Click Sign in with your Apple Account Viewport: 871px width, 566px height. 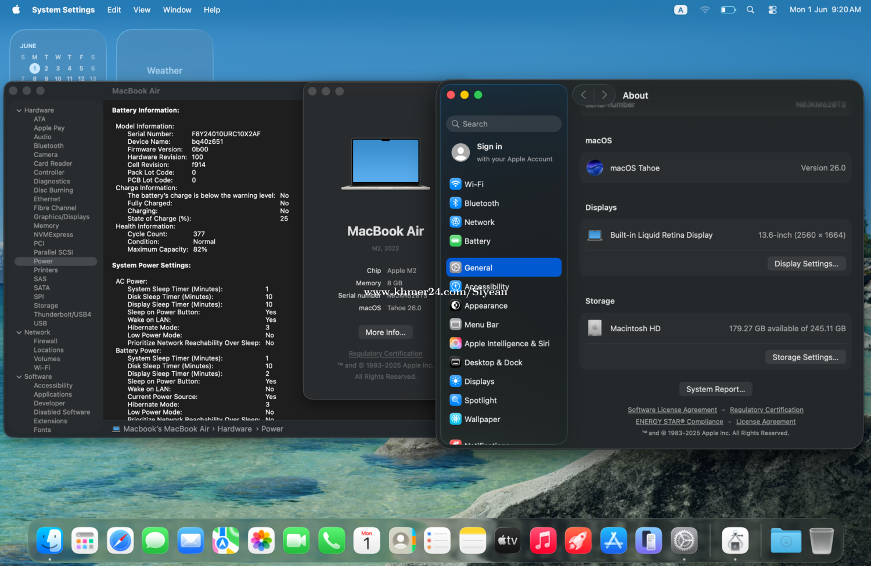tap(504, 153)
